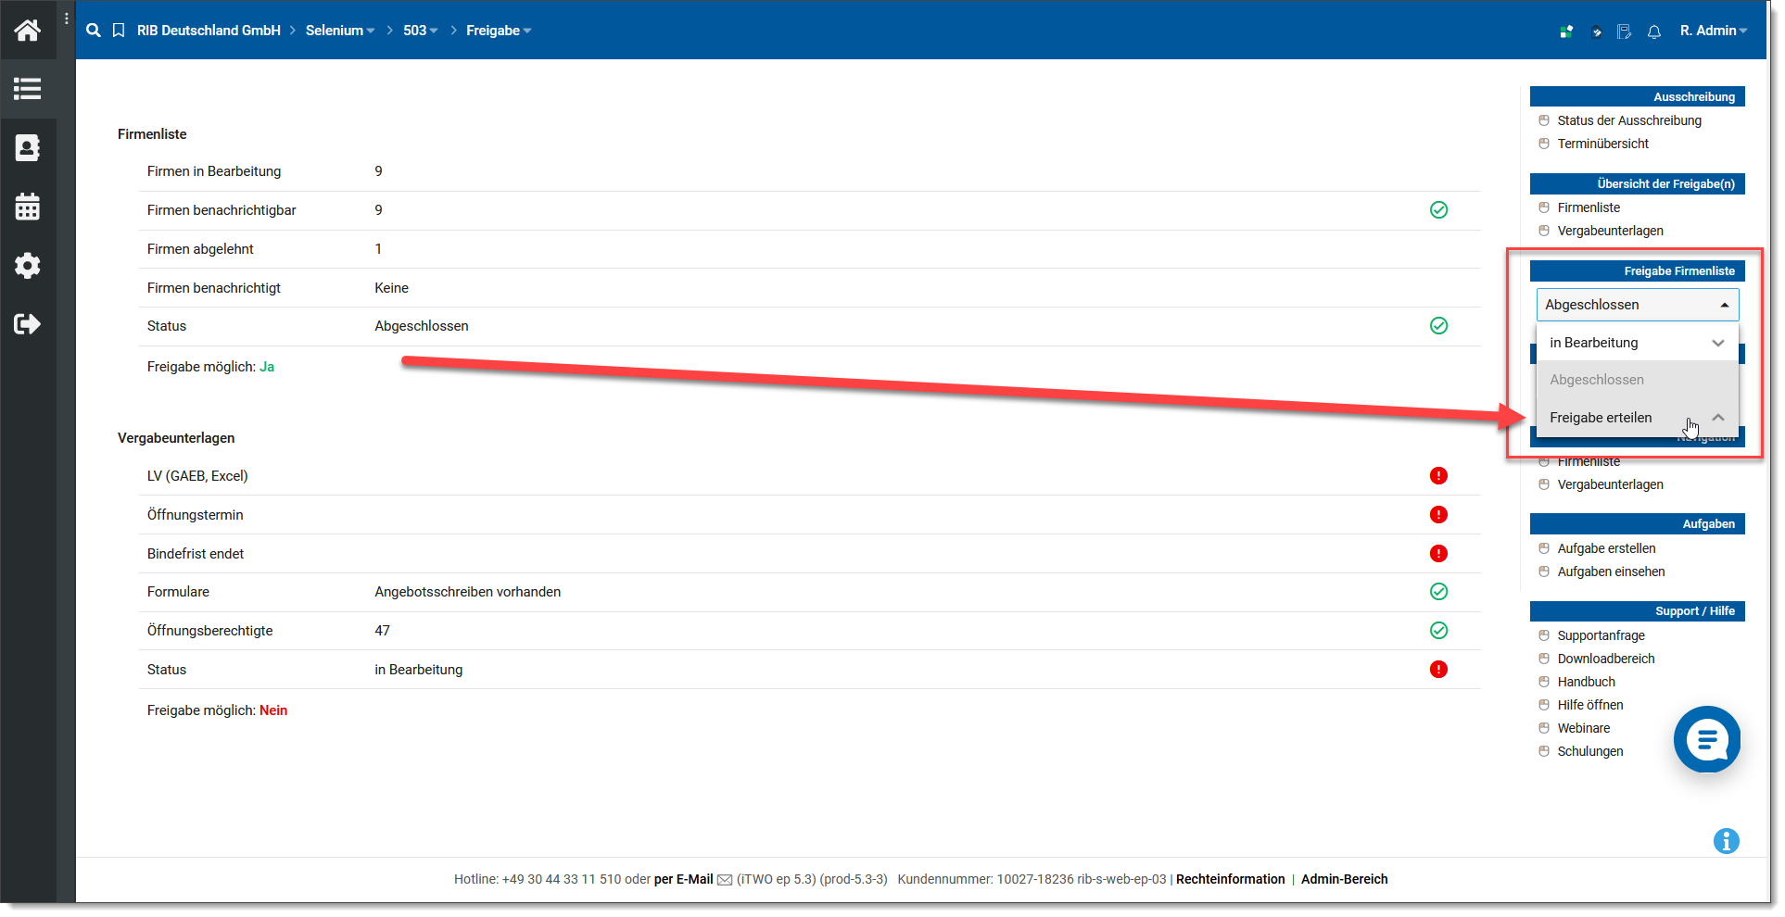Viewport: 1785px width, 917px height.
Task: Click Aufgaben einsehen link
Action: (1611, 572)
